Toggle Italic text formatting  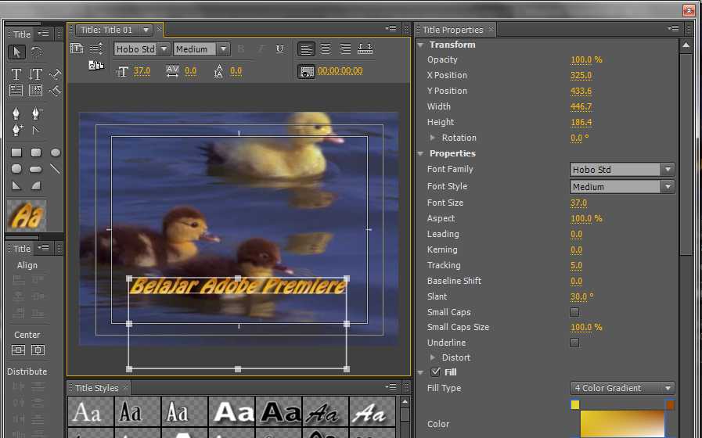pos(261,48)
